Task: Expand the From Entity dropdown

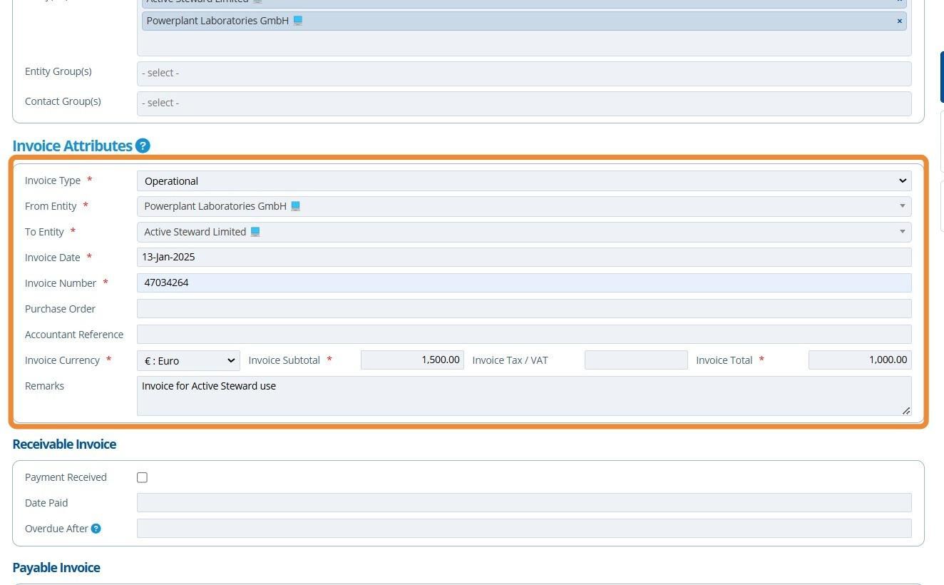Action: (x=524, y=206)
